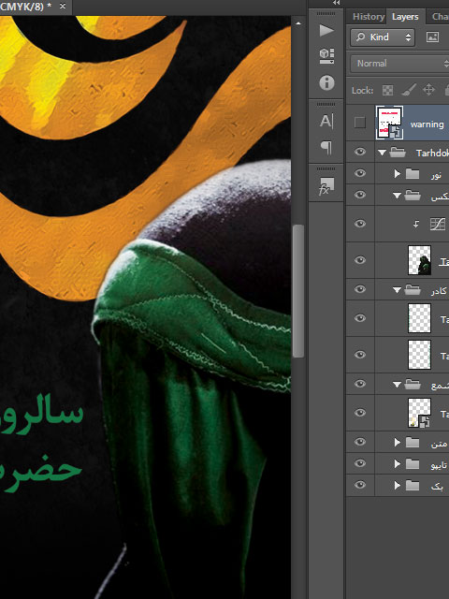The image size is (449, 599).
Task: Expand the collapsed panel dock double arrows
Action: coord(336,3)
